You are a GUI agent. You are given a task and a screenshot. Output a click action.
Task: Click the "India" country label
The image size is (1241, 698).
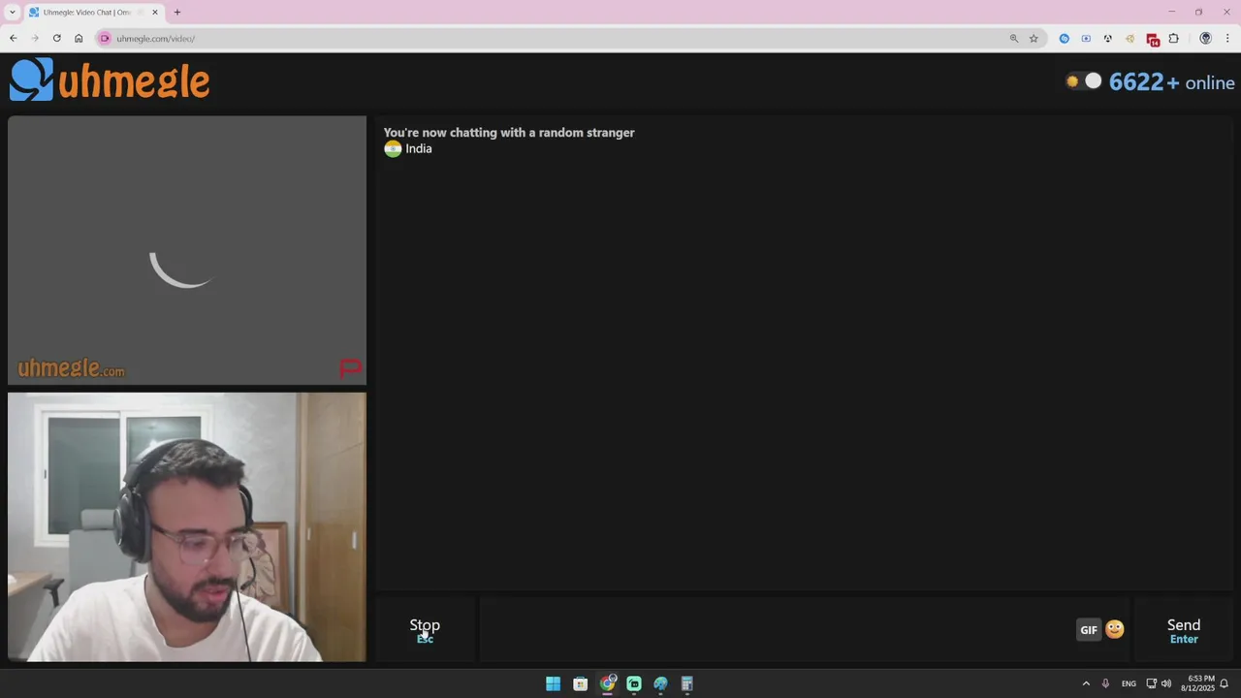(x=419, y=148)
